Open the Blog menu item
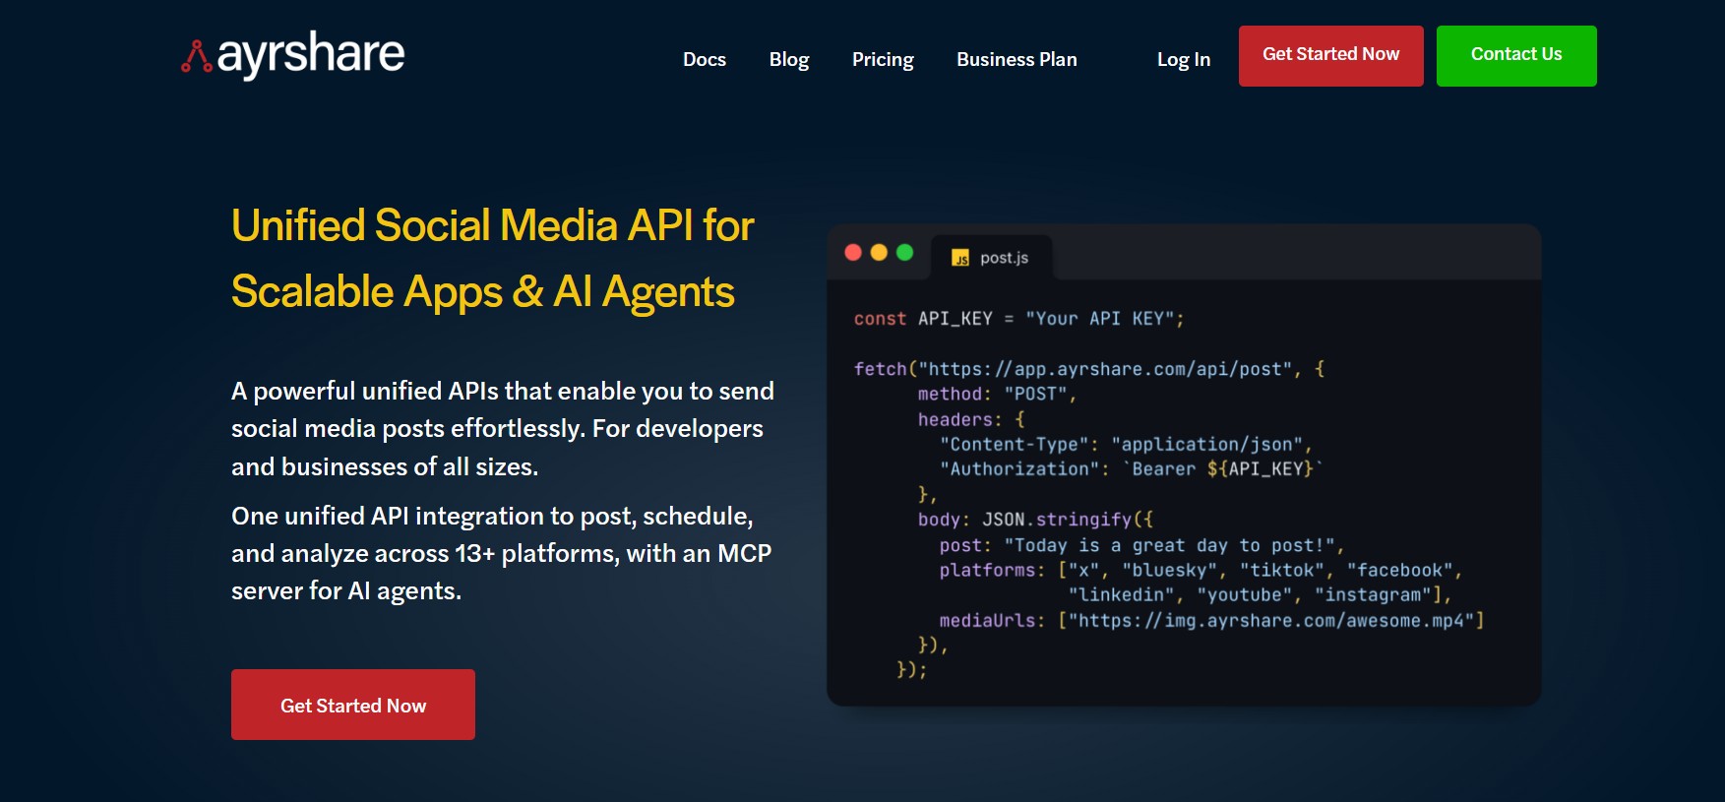This screenshot has width=1725, height=802. [789, 60]
